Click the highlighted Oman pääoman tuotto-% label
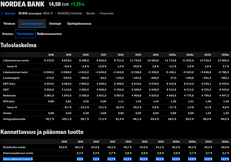Viewport: 231px width, 162px height. (18, 159)
